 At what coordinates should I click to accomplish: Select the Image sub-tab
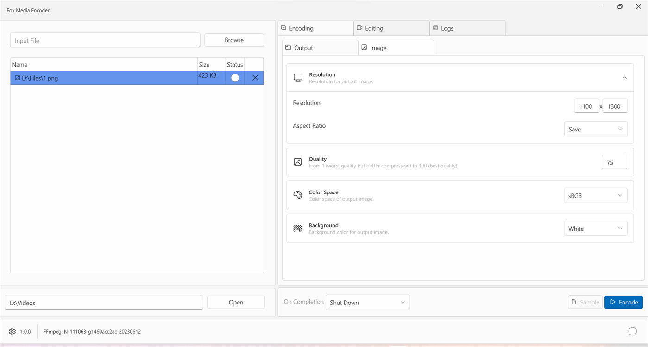pos(396,48)
